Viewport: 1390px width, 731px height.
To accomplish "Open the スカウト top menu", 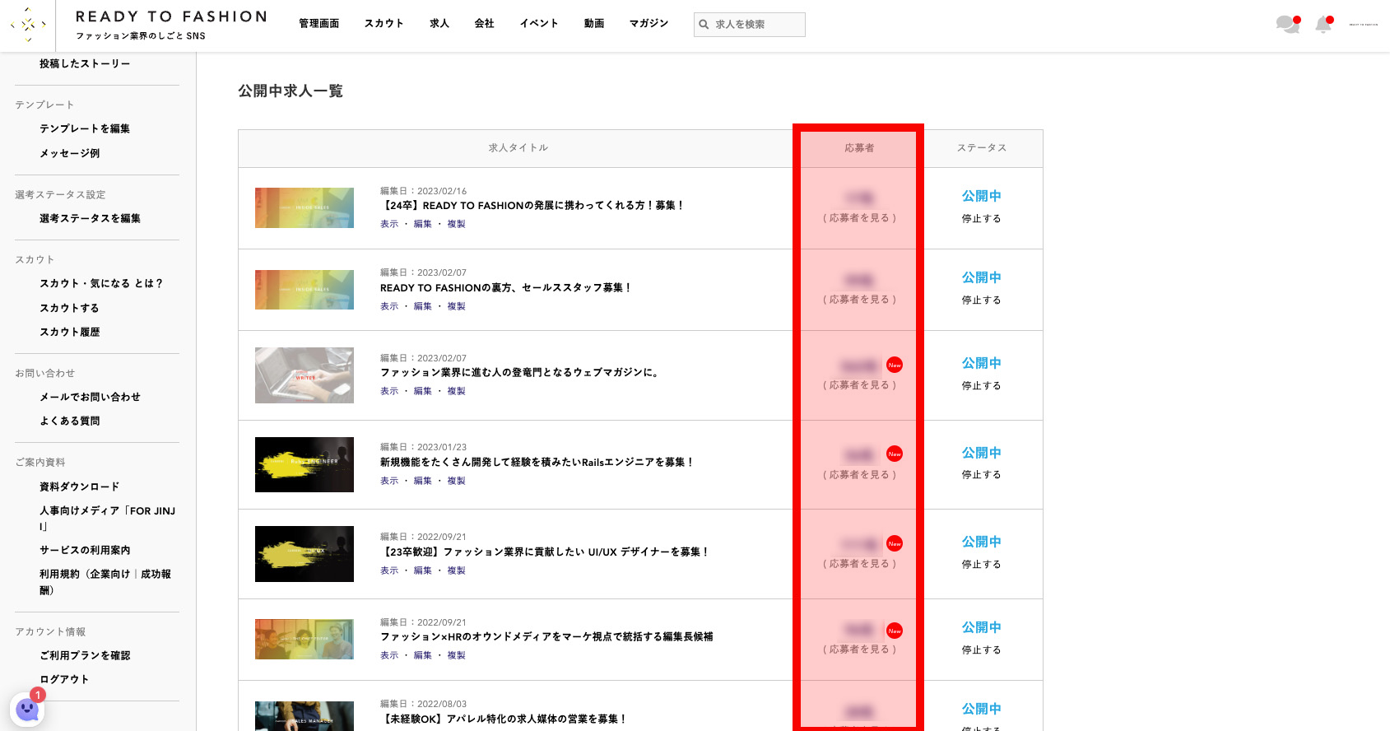I will tap(384, 23).
